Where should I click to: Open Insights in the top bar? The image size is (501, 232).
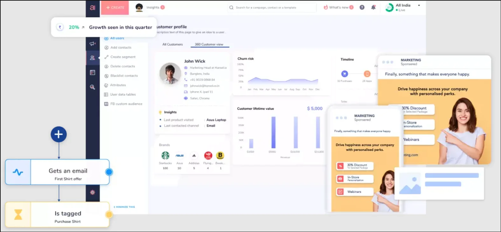tap(153, 7)
